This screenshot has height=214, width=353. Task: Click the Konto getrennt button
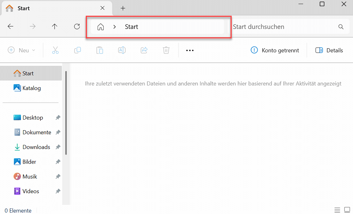(275, 50)
